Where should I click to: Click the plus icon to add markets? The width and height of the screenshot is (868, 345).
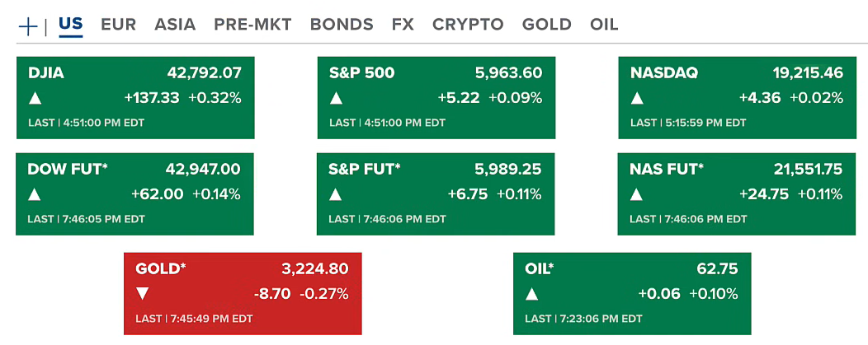(x=28, y=26)
